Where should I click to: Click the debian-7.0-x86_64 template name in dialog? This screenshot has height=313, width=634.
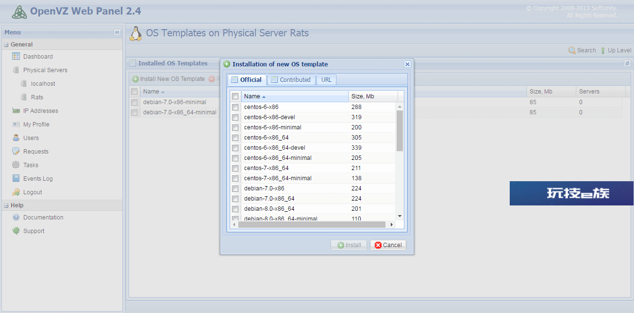(269, 199)
